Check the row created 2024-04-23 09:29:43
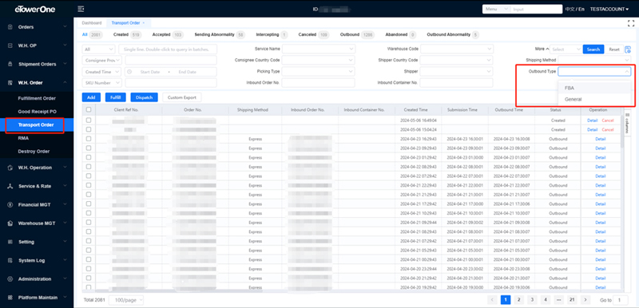Screen dimensions: 639x308 click(x=89, y=148)
